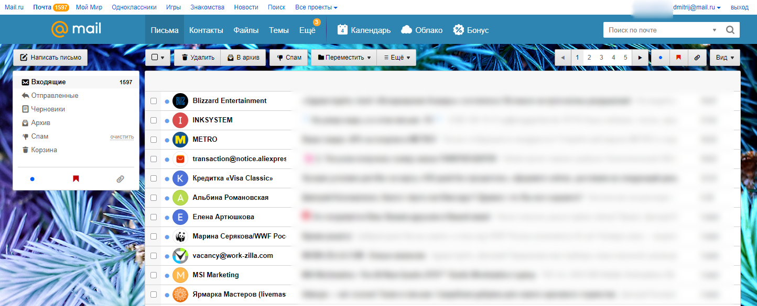The width and height of the screenshot is (757, 306).
Task: Click work-zilla sender avatar
Action: coord(180,256)
